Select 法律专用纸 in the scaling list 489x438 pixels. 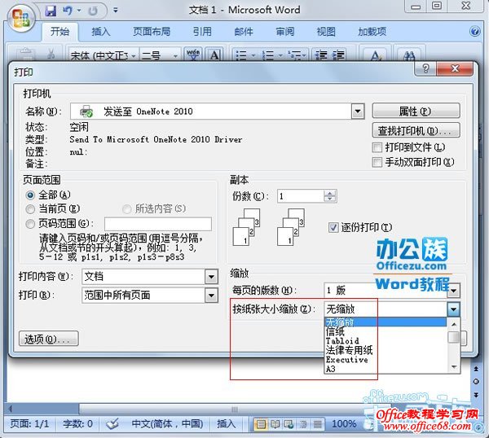point(385,350)
